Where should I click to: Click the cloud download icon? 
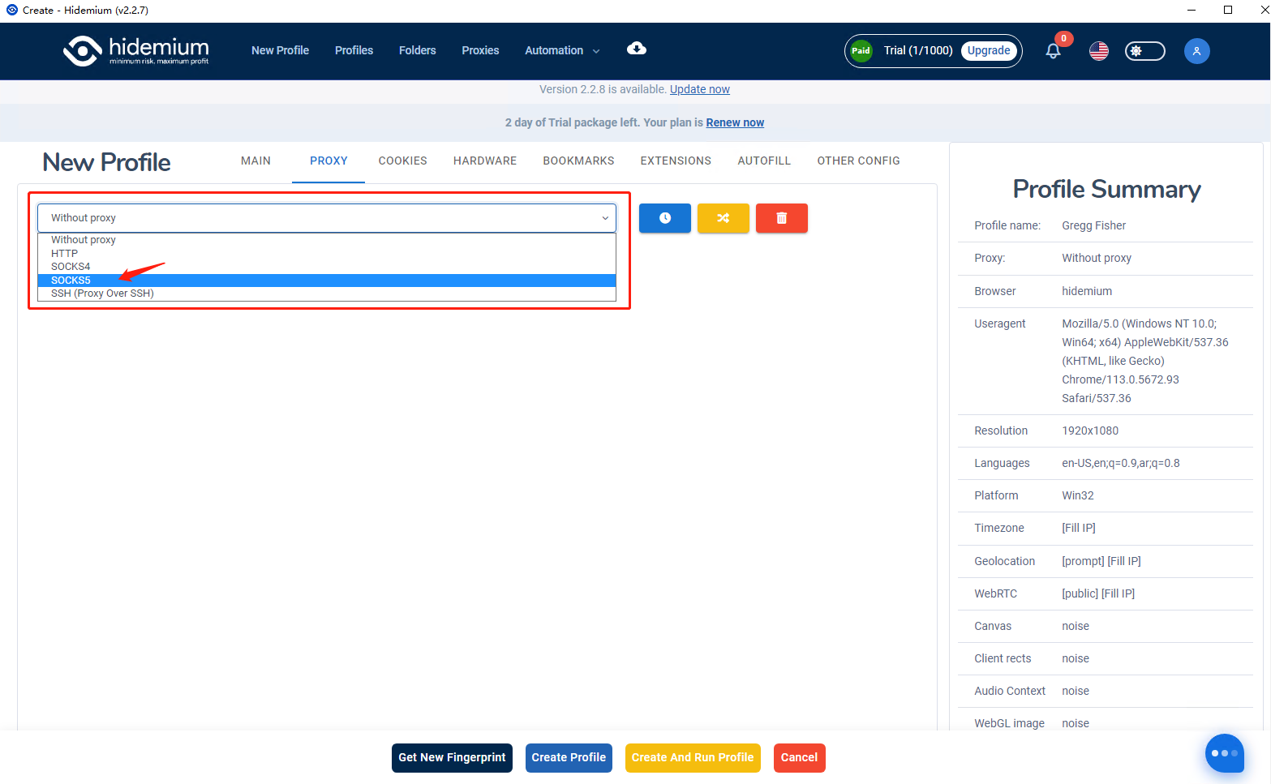point(637,49)
